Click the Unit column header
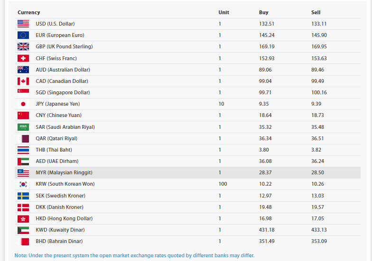This screenshot has width=372, height=261. 224,12
